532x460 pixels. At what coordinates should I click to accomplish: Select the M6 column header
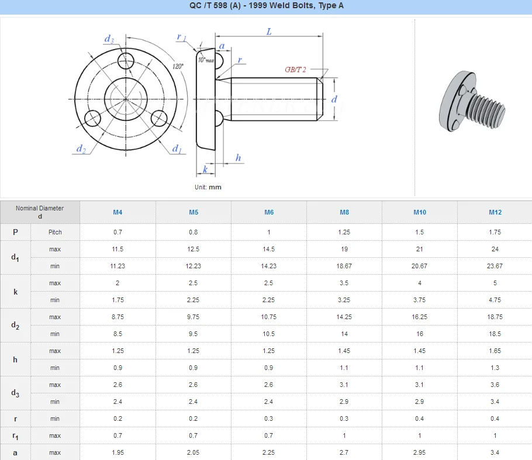coord(269,212)
